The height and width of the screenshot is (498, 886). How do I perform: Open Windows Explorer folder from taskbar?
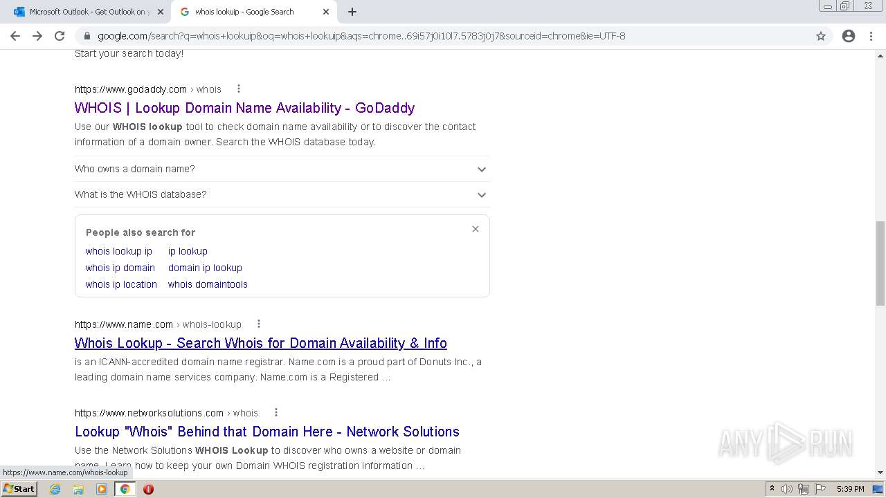coord(78,489)
